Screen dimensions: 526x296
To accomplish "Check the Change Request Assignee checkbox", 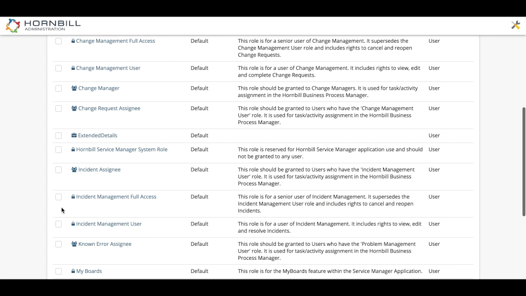I will click(58, 109).
